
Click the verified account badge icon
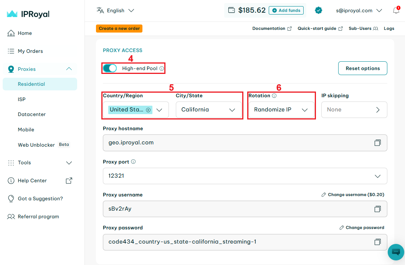pos(318,10)
